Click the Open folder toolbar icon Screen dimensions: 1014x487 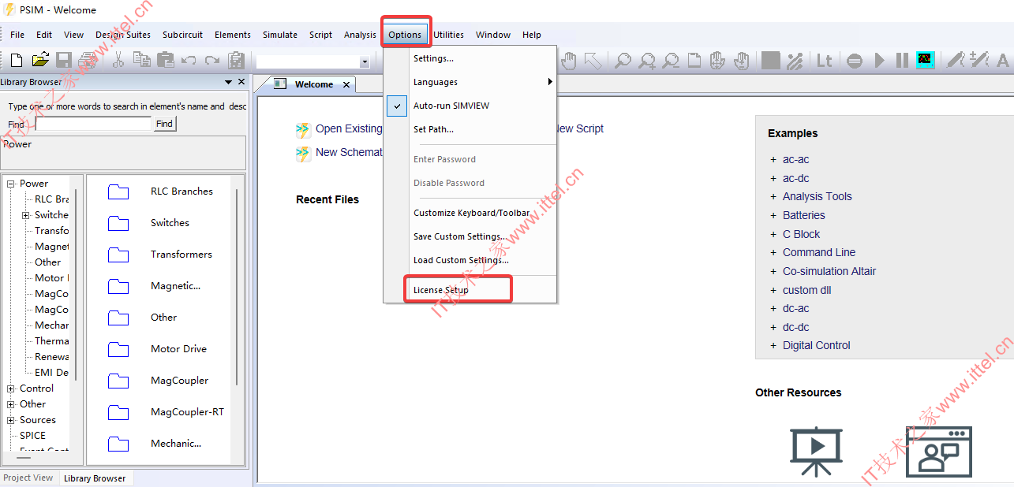[40, 60]
